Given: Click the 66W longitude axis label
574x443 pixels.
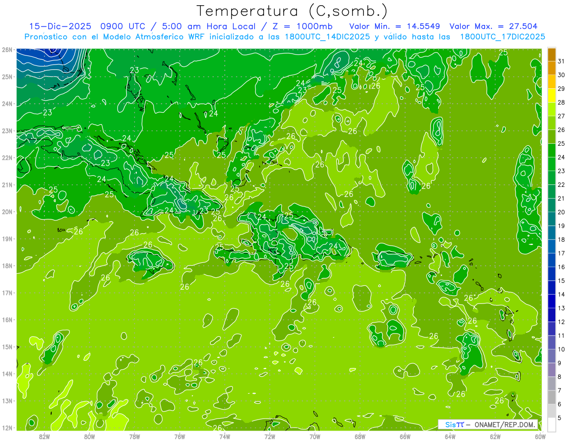Looking at the screenshot, I should pos(405,436).
